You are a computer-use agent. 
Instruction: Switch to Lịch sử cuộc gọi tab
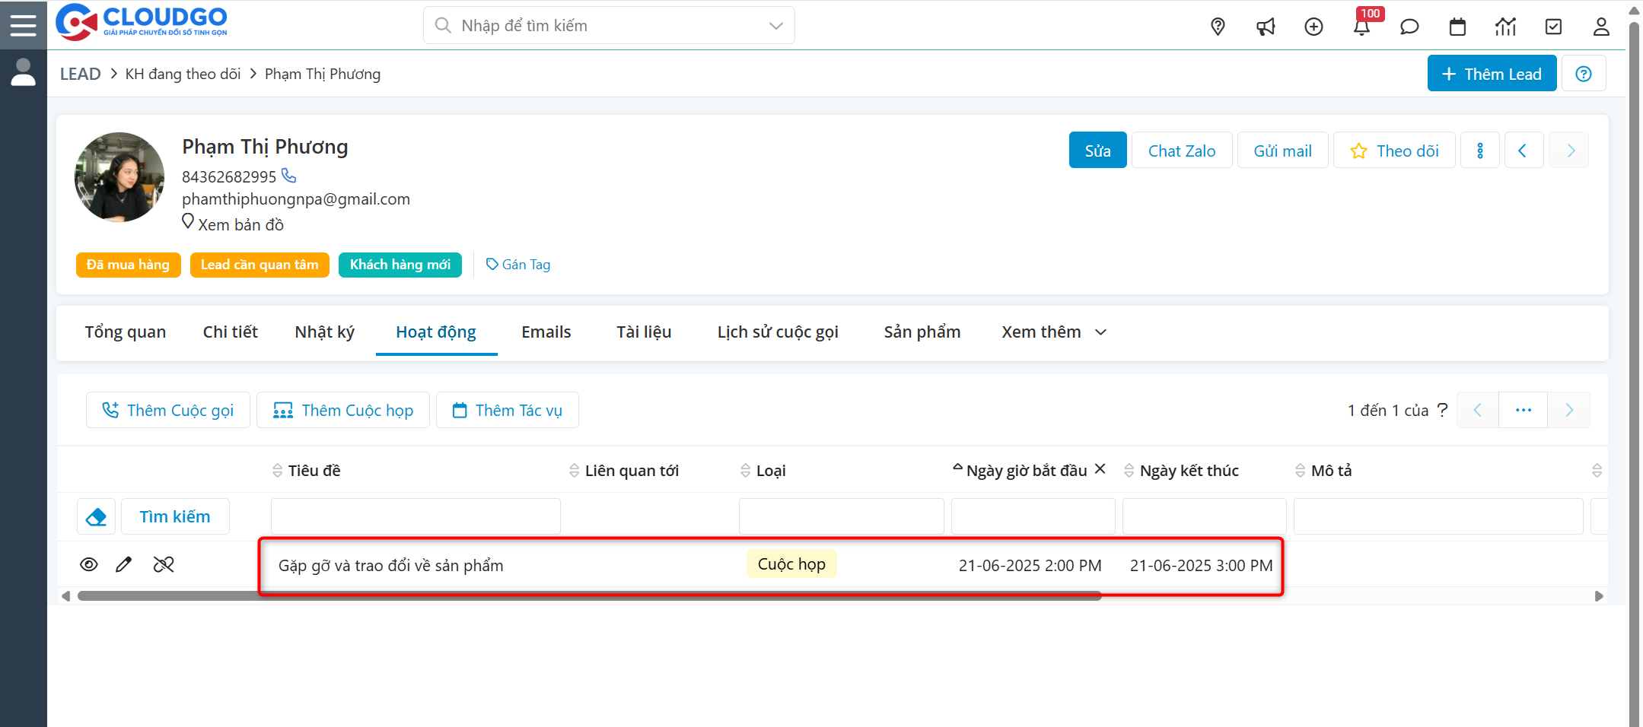(777, 332)
